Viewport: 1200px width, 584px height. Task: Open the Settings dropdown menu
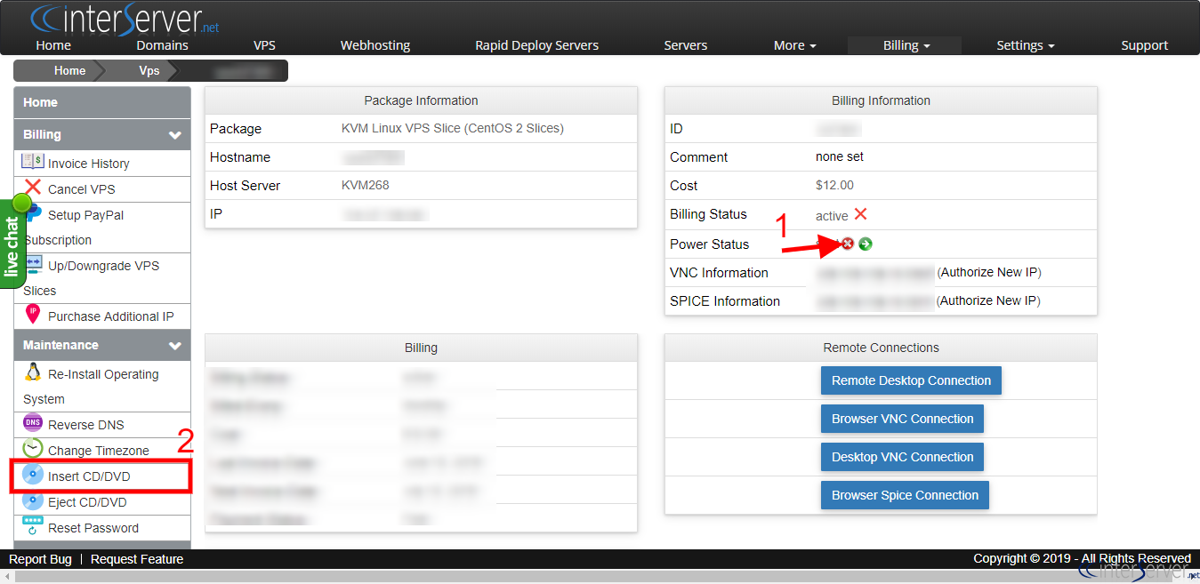(x=1026, y=45)
